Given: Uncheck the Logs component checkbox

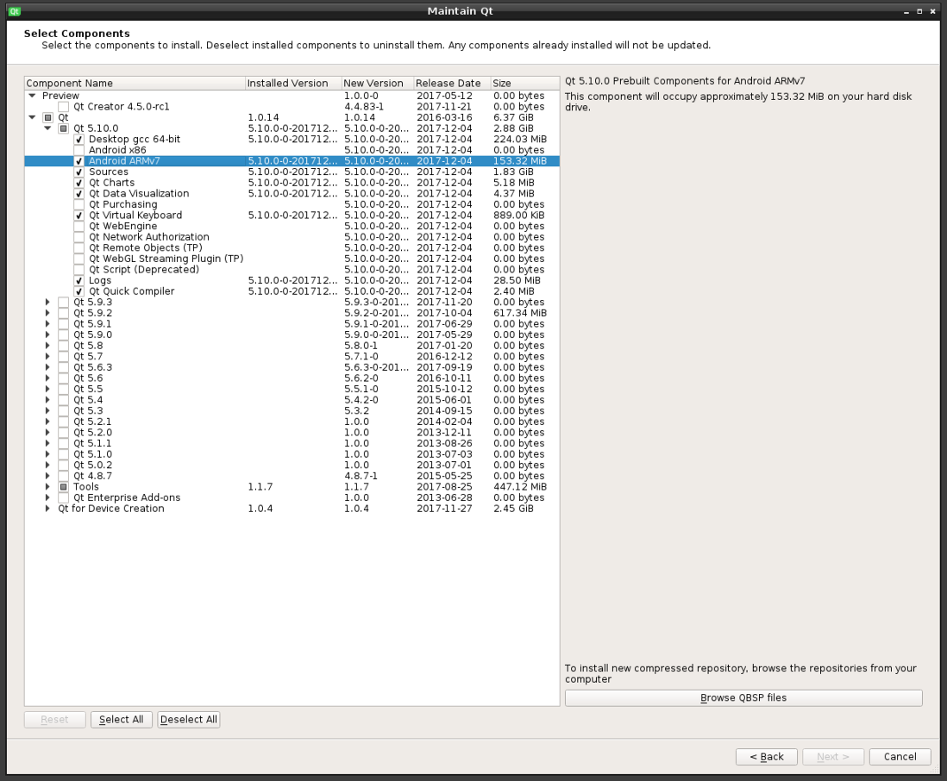Looking at the screenshot, I should 78,281.
